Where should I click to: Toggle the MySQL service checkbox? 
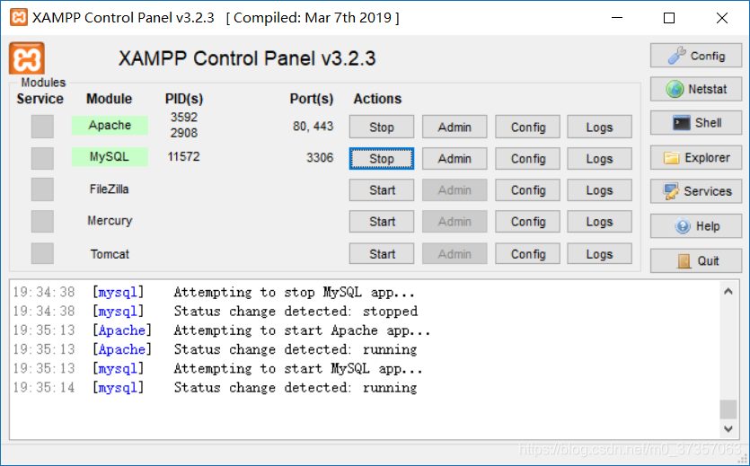click(x=42, y=158)
